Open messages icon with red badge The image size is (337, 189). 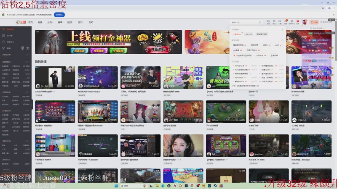[286, 22]
